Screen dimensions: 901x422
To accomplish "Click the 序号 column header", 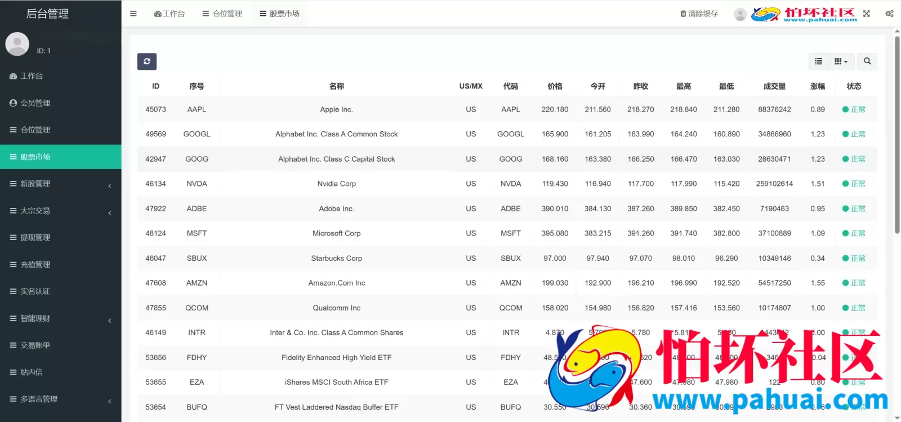I will coord(197,86).
